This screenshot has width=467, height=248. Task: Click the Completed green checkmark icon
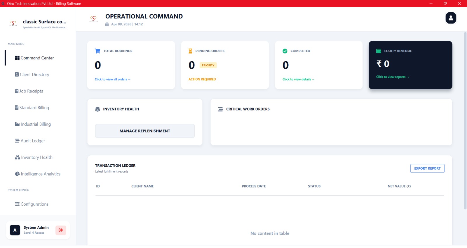[x=285, y=51]
